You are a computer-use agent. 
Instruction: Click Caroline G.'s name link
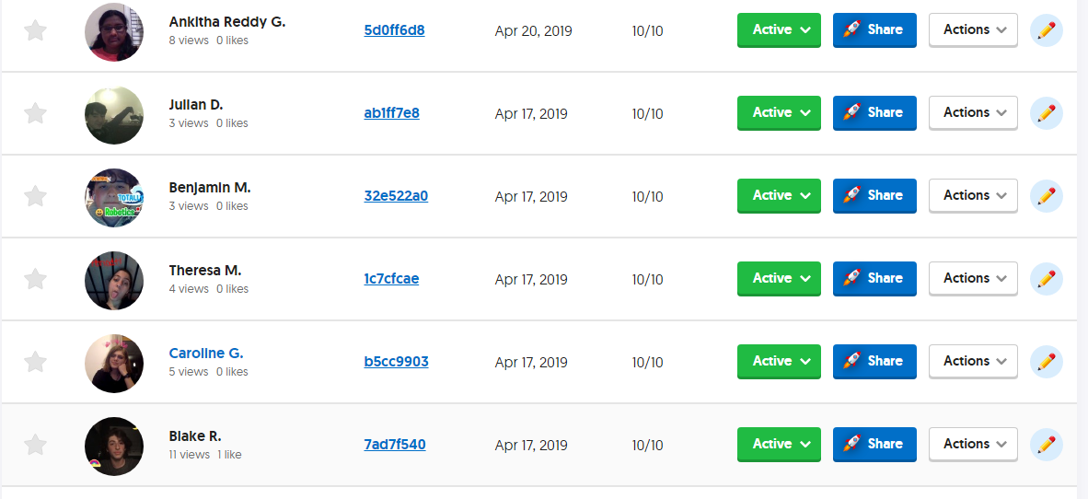[206, 354]
